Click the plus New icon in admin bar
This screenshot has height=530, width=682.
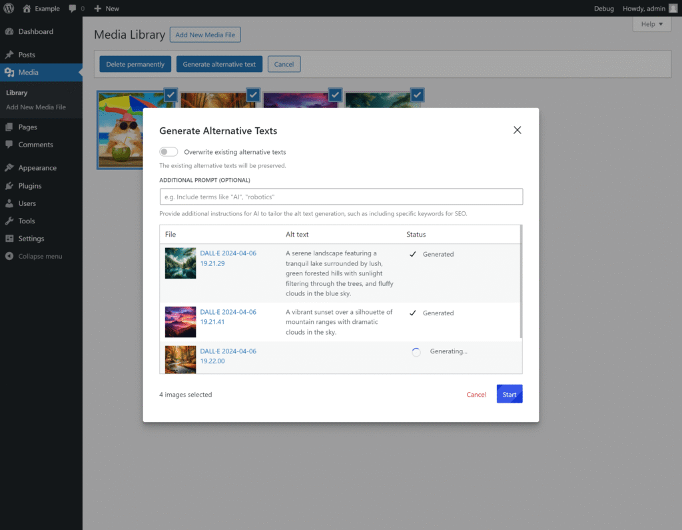(x=97, y=8)
